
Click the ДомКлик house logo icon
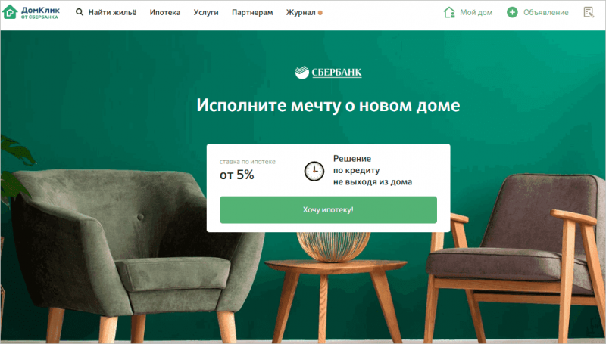(x=10, y=12)
